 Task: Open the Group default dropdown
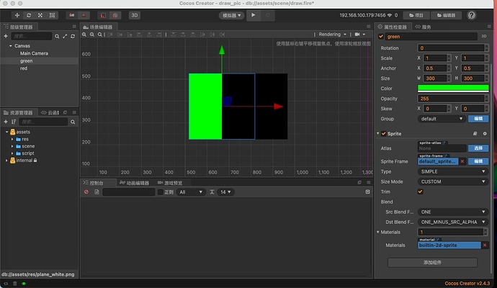click(442, 119)
